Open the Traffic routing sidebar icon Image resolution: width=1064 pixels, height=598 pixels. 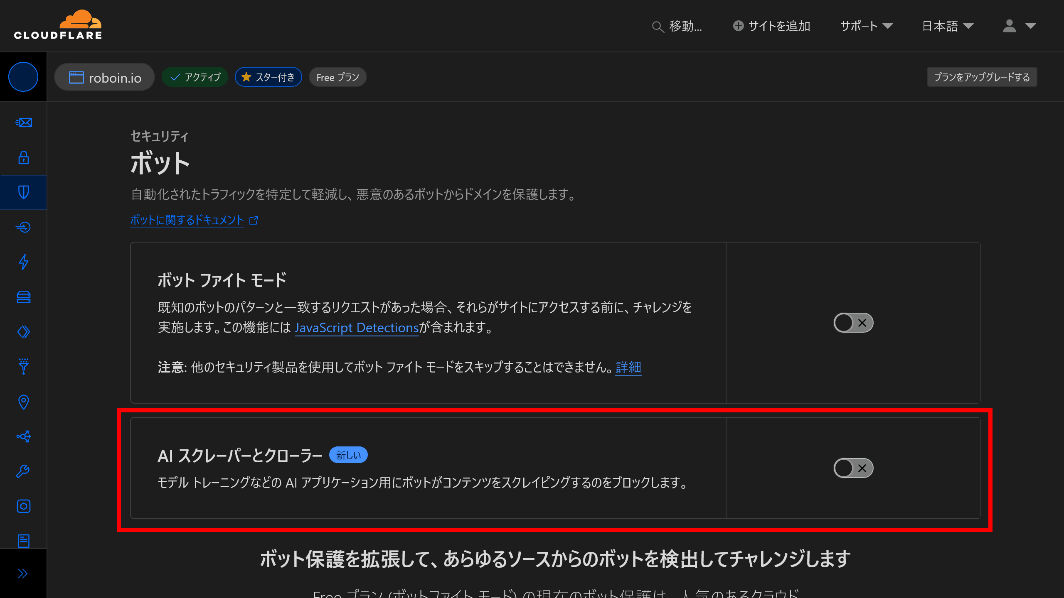[x=24, y=436]
